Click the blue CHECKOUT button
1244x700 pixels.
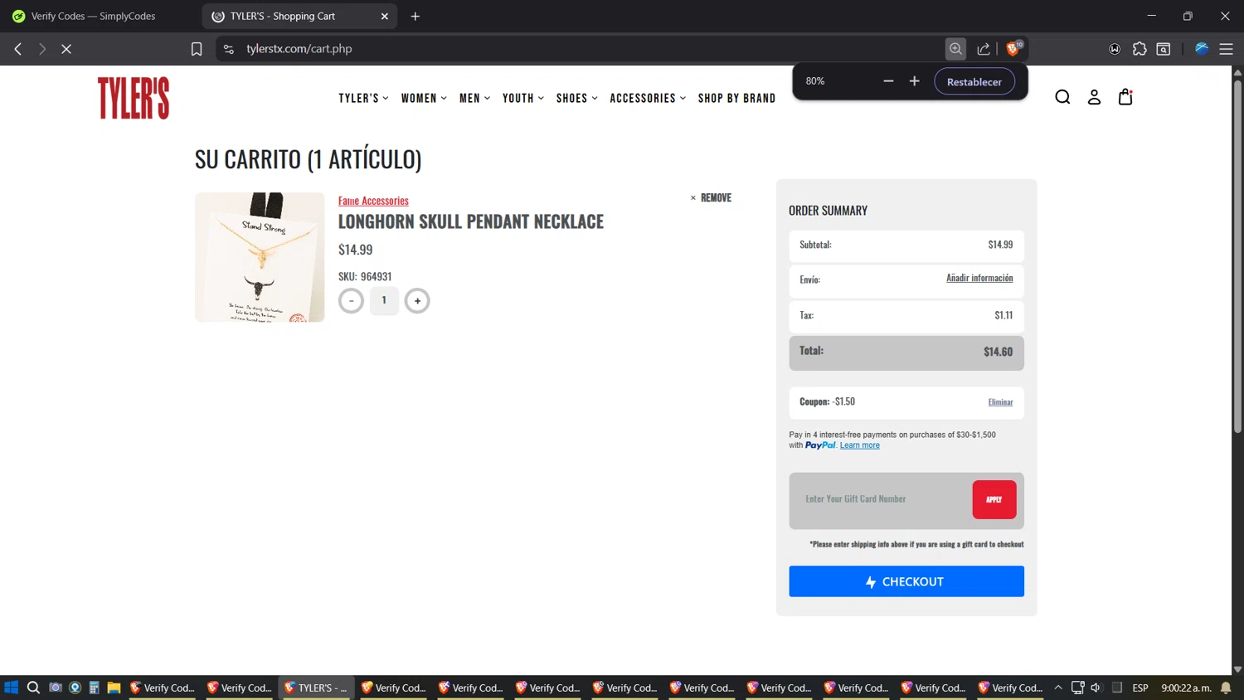tap(906, 581)
